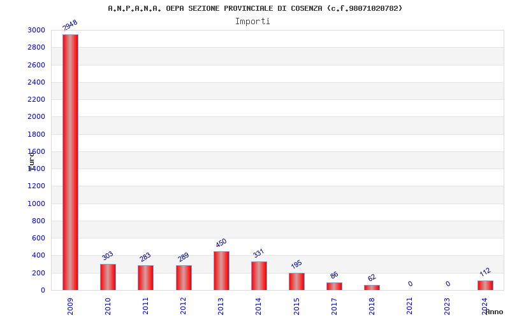Screen dimensions: 510x318
Task: Click the chart title with COSENZA
Action: 255,8
